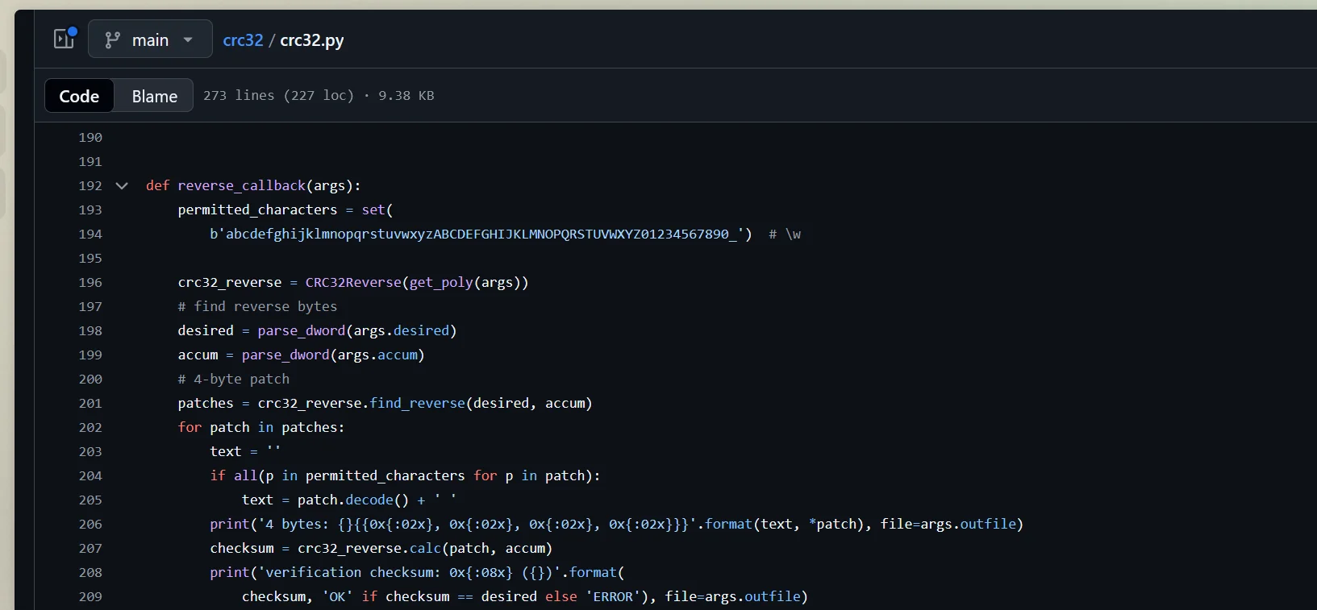Expand the file tree side panel
Viewport: 1317px width, 610px height.
point(65,39)
